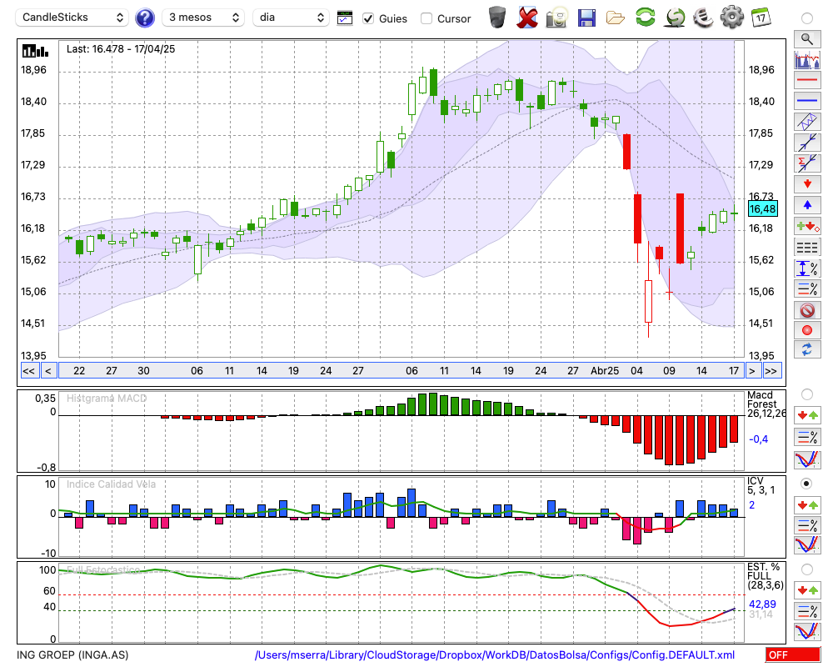Click the red X delete icon
Screen dimensions: 833x667
pyautogui.click(x=527, y=18)
